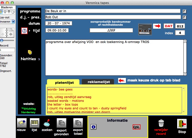Select the platenlijst tab
The width and height of the screenshot is (192, 138).
(x=63, y=82)
